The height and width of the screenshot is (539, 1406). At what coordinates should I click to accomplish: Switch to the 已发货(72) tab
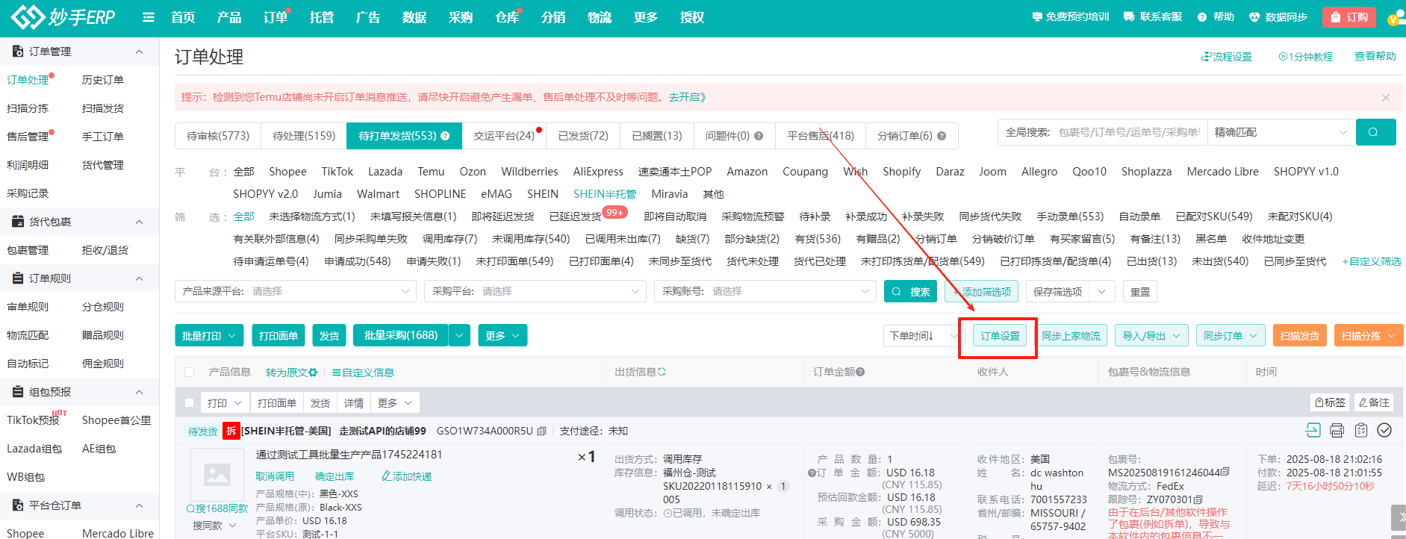[583, 136]
